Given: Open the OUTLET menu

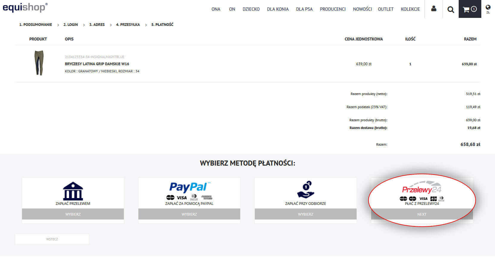Looking at the screenshot, I should tap(385, 9).
